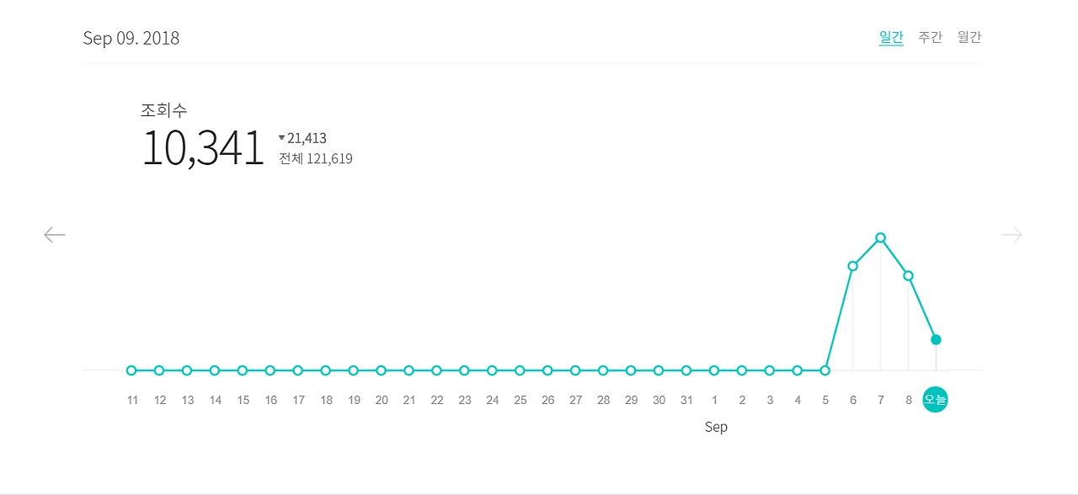Click the Sep 09. 2018 date heading
Image resolution: width=1078 pixels, height=495 pixels.
click(131, 39)
